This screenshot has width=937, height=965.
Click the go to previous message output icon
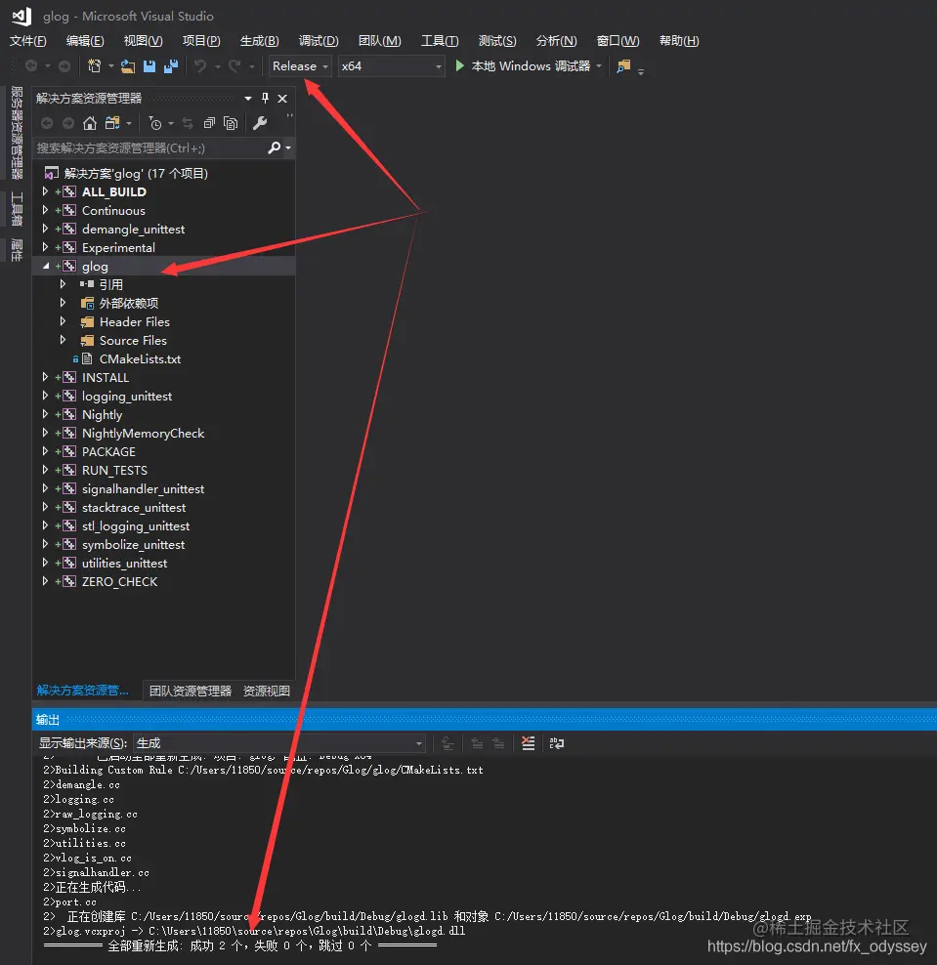tap(477, 743)
